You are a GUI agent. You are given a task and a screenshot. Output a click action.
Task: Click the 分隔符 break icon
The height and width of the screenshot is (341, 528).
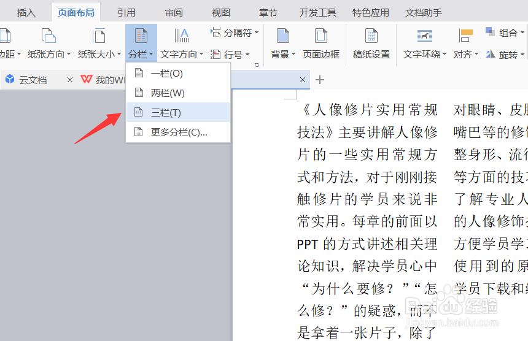215,33
